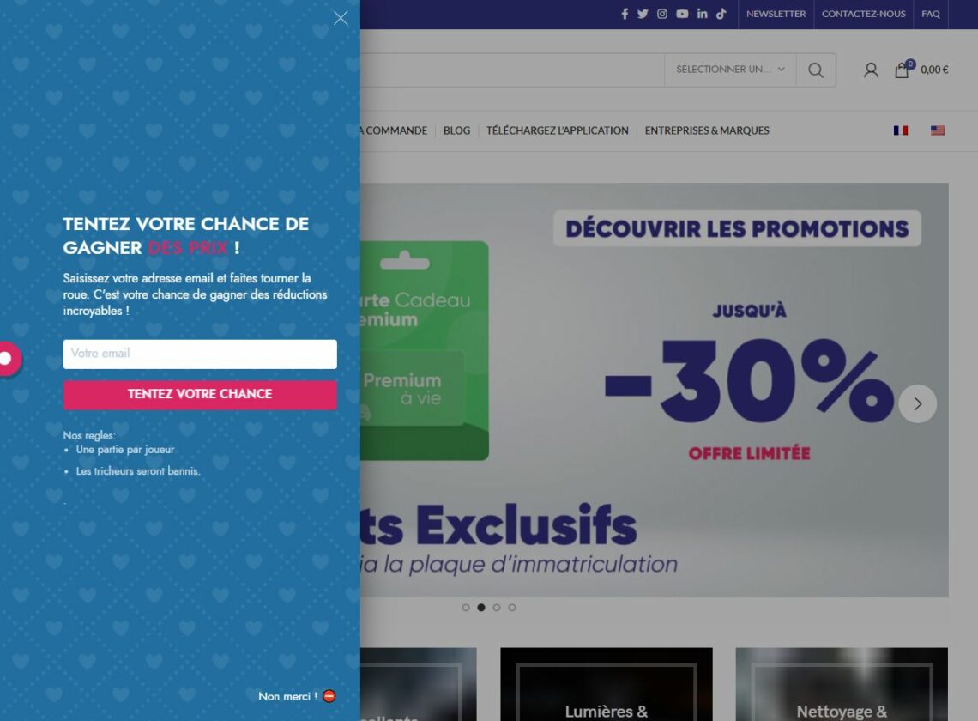This screenshot has width=978, height=721.
Task: Open the user account icon
Action: 871,70
